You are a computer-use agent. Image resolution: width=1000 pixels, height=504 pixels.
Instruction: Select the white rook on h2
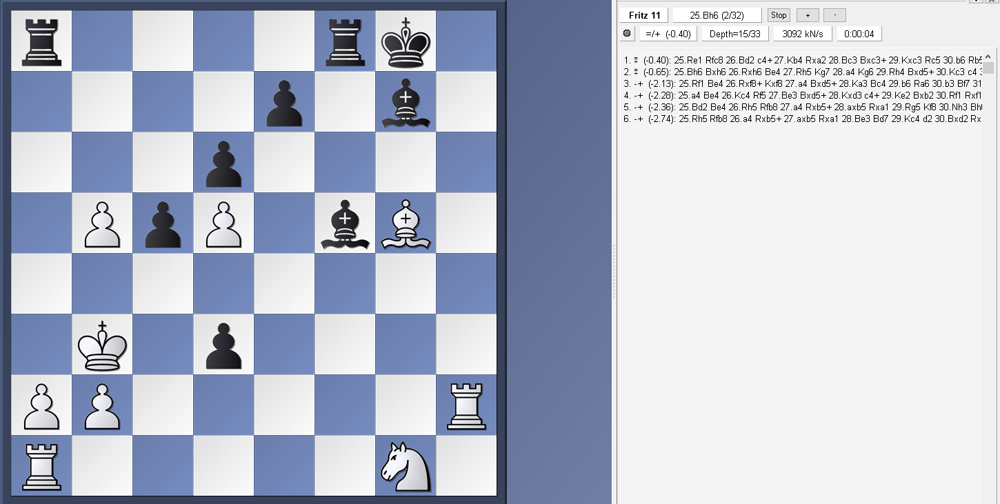pyautogui.click(x=466, y=405)
